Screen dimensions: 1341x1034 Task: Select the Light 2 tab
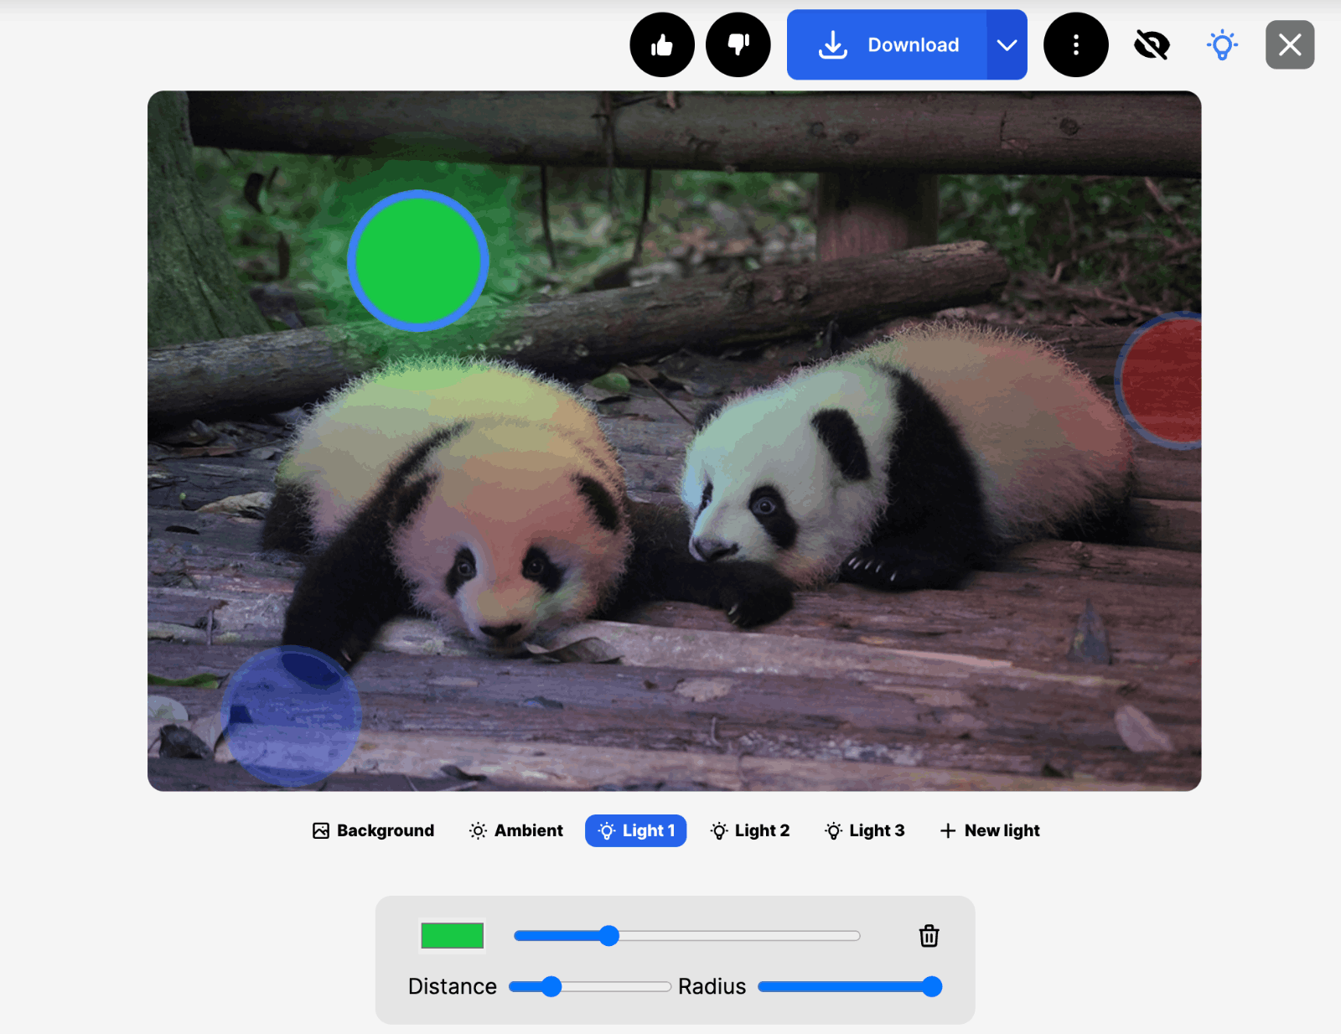(750, 830)
